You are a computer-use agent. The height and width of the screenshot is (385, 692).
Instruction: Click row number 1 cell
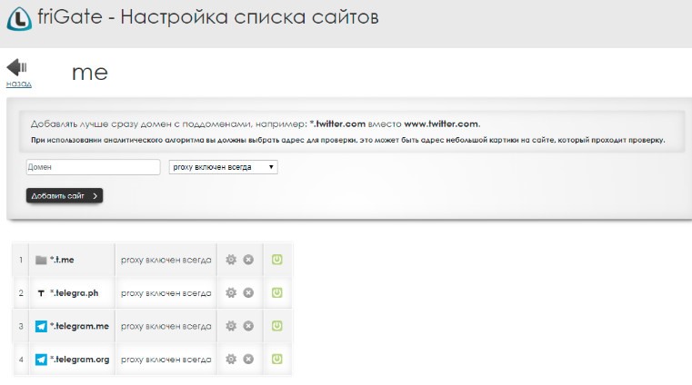[21, 260]
